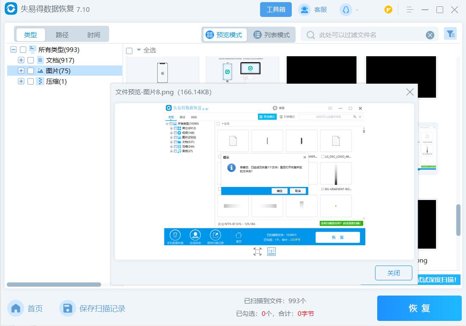Select the 首页 home icon
Viewport: 466px width, 326px height.
pos(16,308)
